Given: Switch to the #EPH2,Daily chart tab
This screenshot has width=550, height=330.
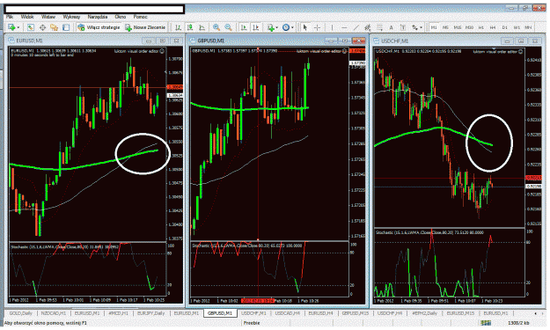Looking at the screenshot, I should tap(424, 313).
